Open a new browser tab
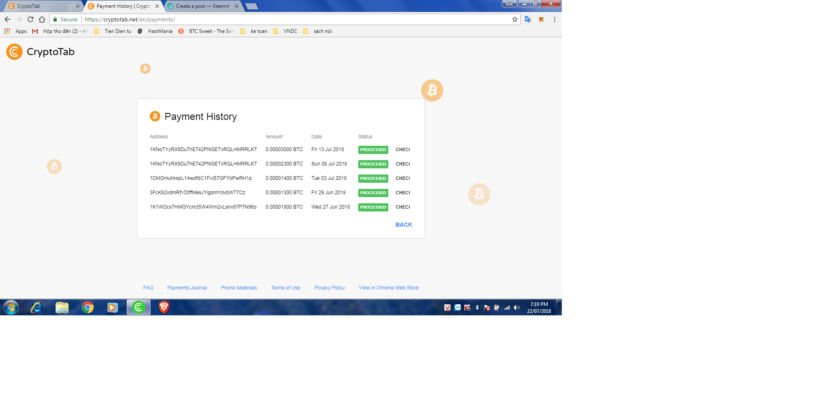 click(x=251, y=6)
